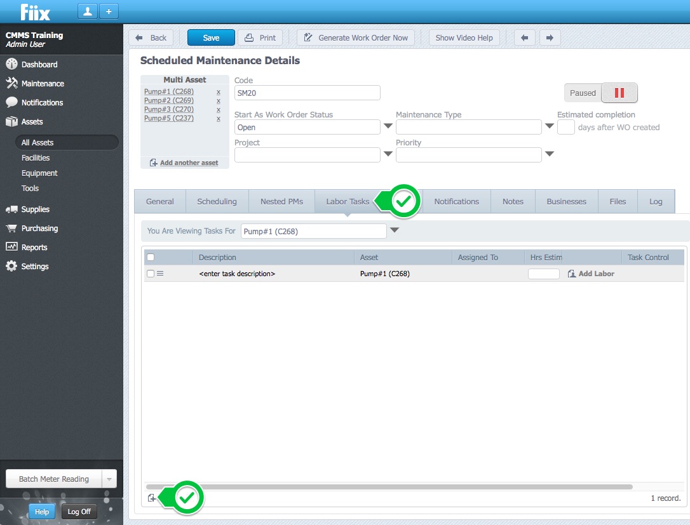Screen dimensions: 690x525
Task: Click the Log Off button
Action: tap(79, 512)
